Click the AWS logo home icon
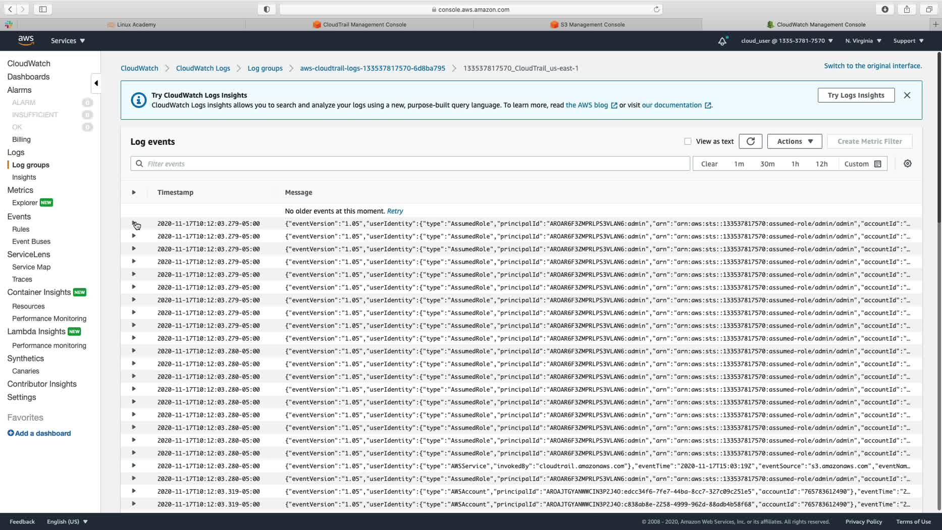 click(26, 40)
